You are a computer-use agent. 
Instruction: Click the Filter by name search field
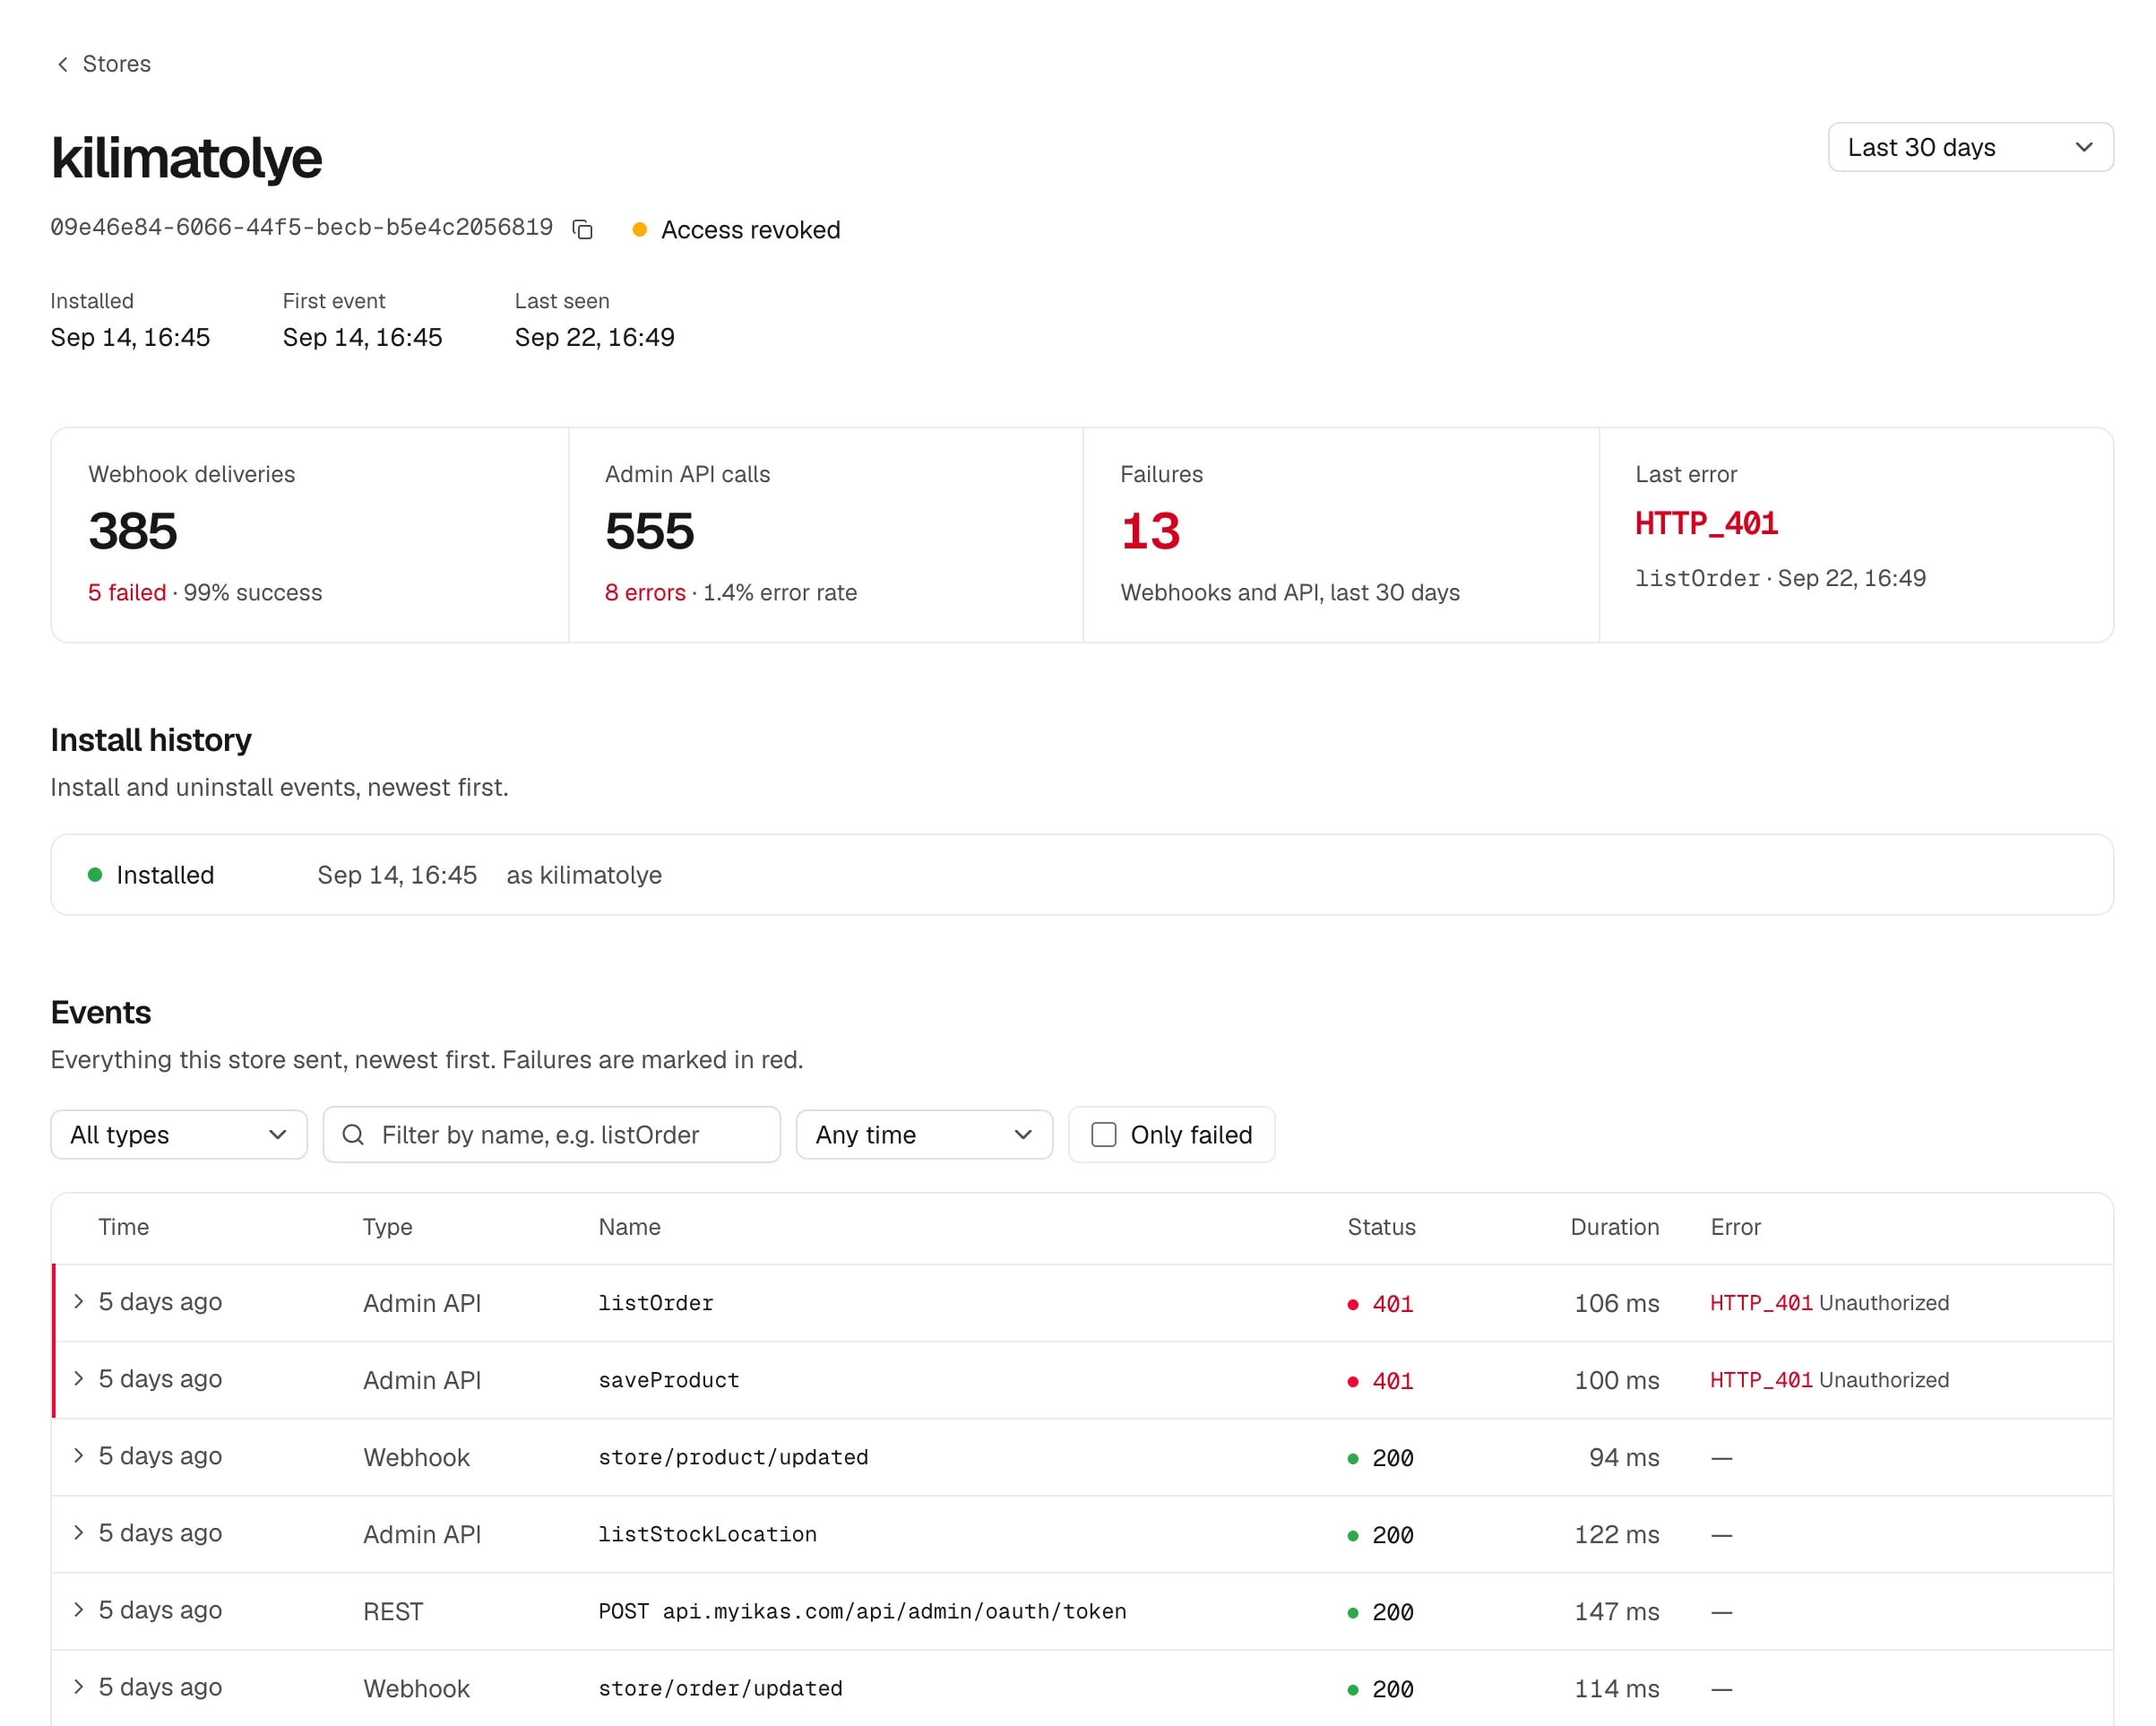click(x=551, y=1134)
